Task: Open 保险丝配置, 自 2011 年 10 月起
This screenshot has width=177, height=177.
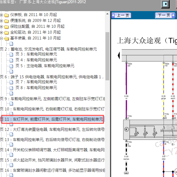Action: pyautogui.click(x=38, y=27)
